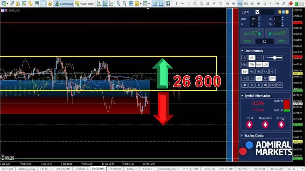This screenshot has height=171, width=305.
Task: Jump to chart start with rewind button
Action: pos(245,85)
